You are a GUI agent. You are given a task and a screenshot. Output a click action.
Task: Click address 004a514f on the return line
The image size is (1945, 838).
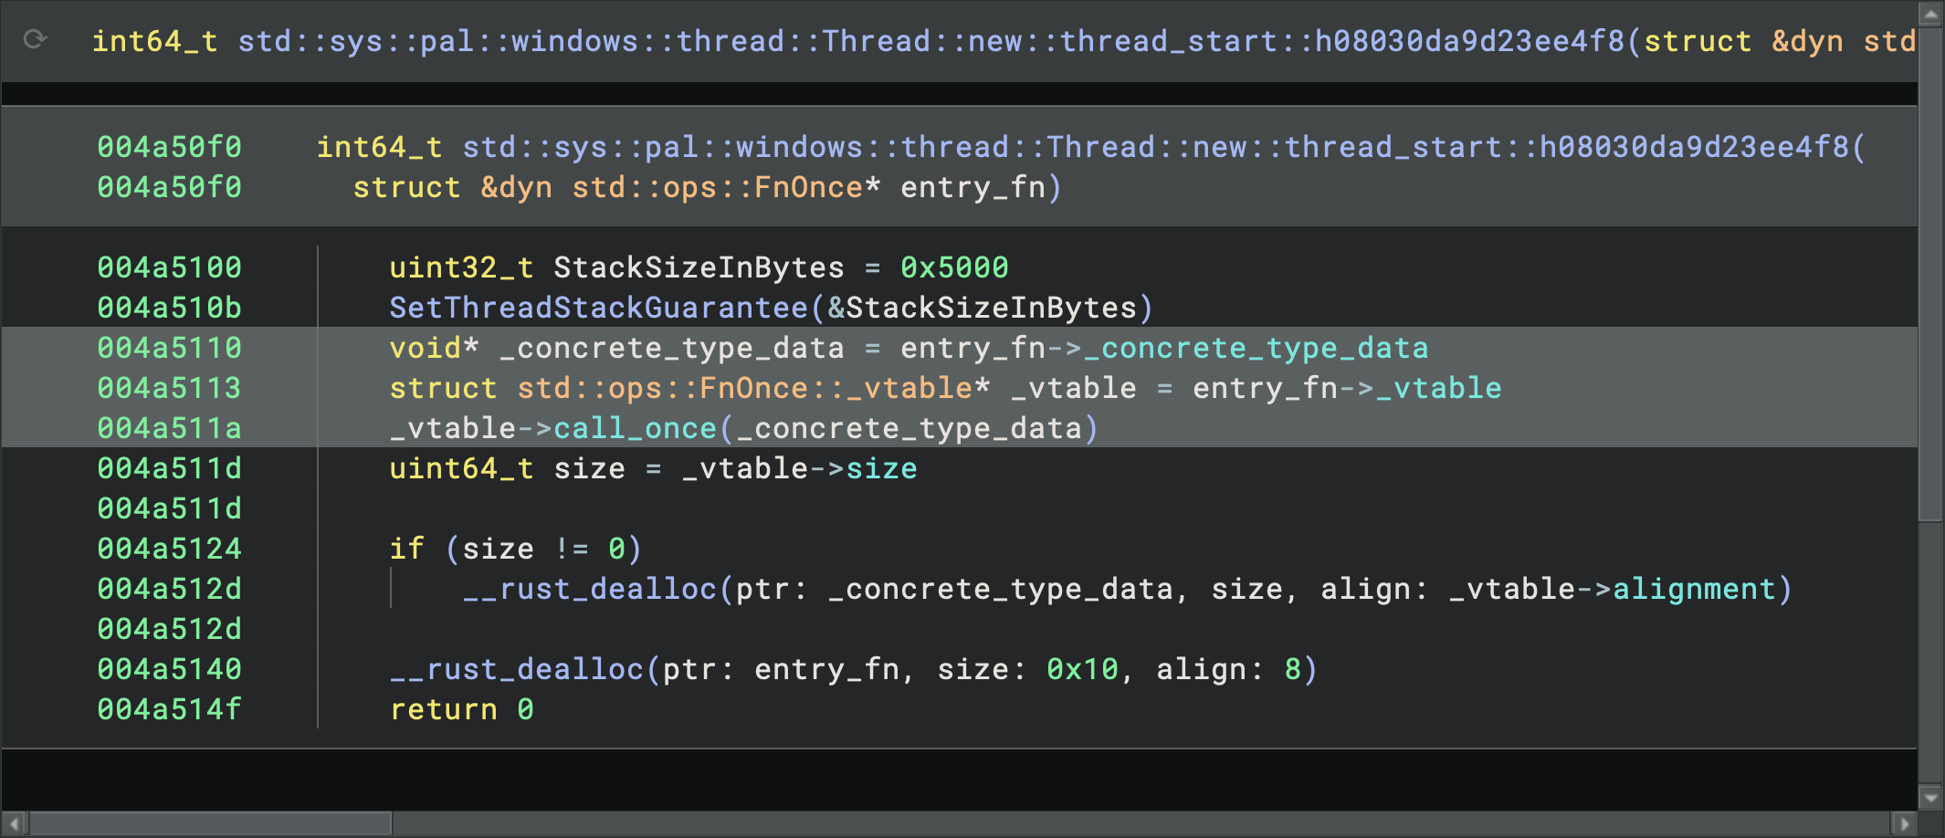(x=169, y=709)
